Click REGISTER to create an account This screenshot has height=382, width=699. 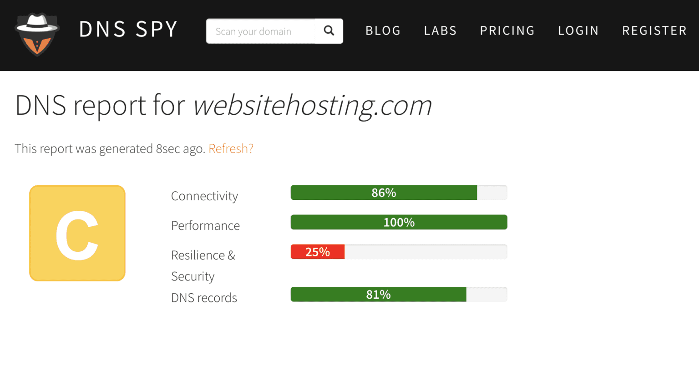[x=654, y=31]
